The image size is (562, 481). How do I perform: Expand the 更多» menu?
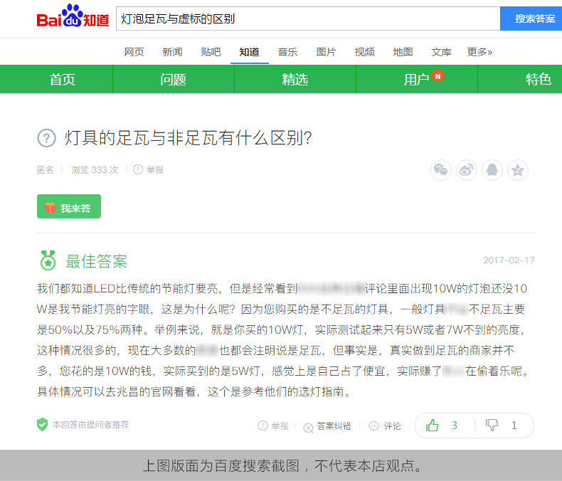479,52
